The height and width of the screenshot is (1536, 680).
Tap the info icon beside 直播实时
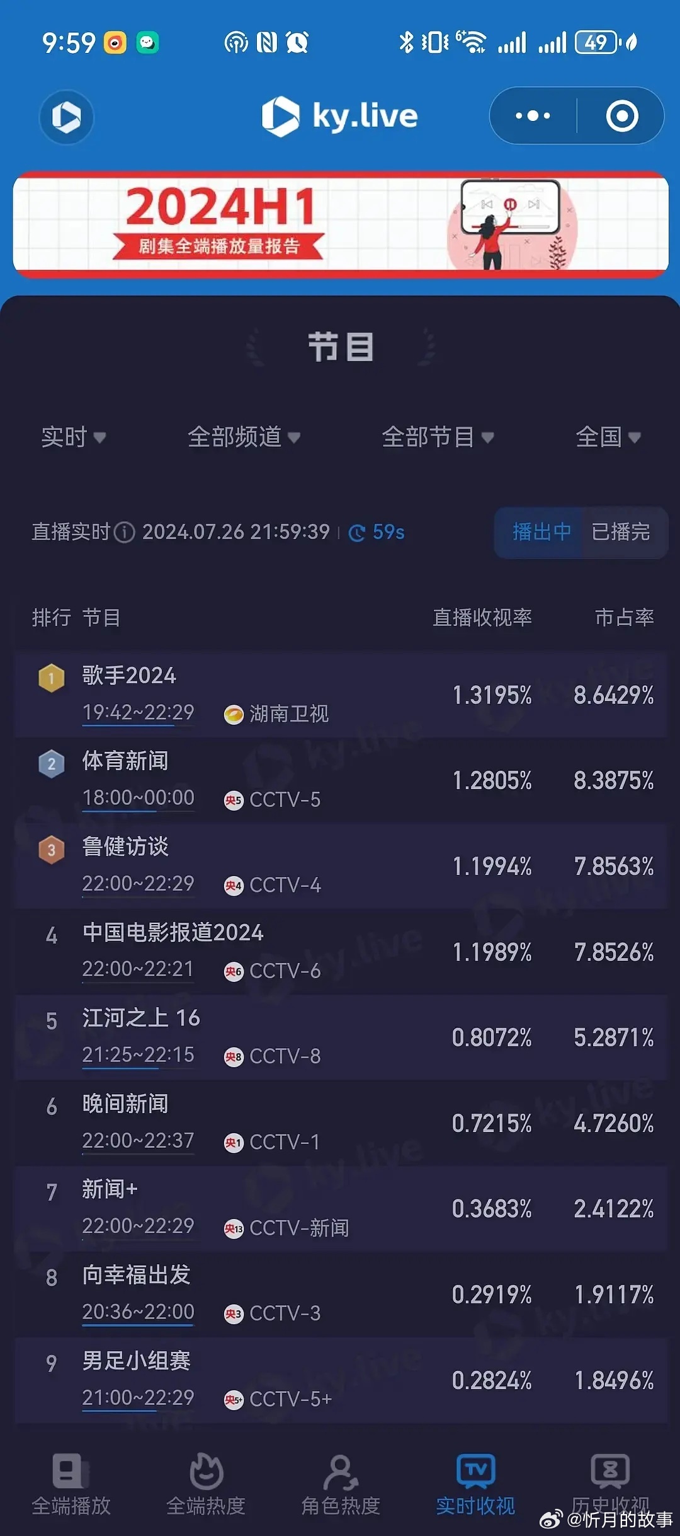click(125, 533)
